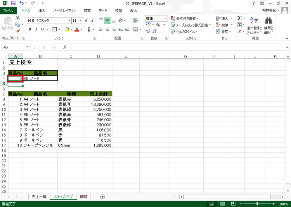Toggle Underline formatting
Image resolution: width=291 pixels, height=207 pixels.
tap(43, 29)
